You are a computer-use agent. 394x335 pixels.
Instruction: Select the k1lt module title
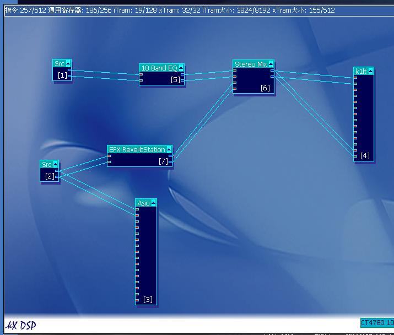tap(361, 71)
